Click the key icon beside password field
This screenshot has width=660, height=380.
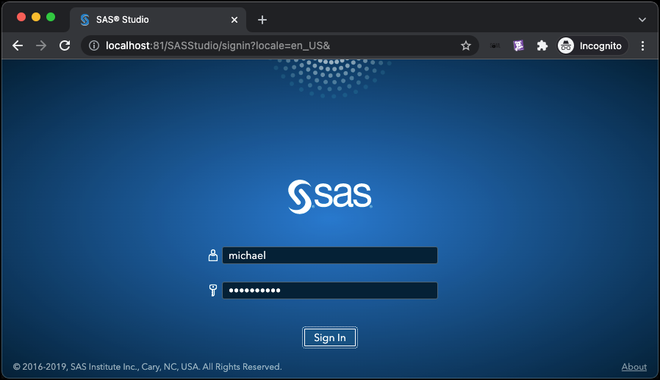point(213,290)
